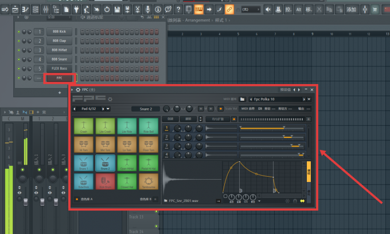This screenshot has height=234, width=390.
Task: Select the FLEX Bass channel button
Action: pyautogui.click(x=59, y=69)
